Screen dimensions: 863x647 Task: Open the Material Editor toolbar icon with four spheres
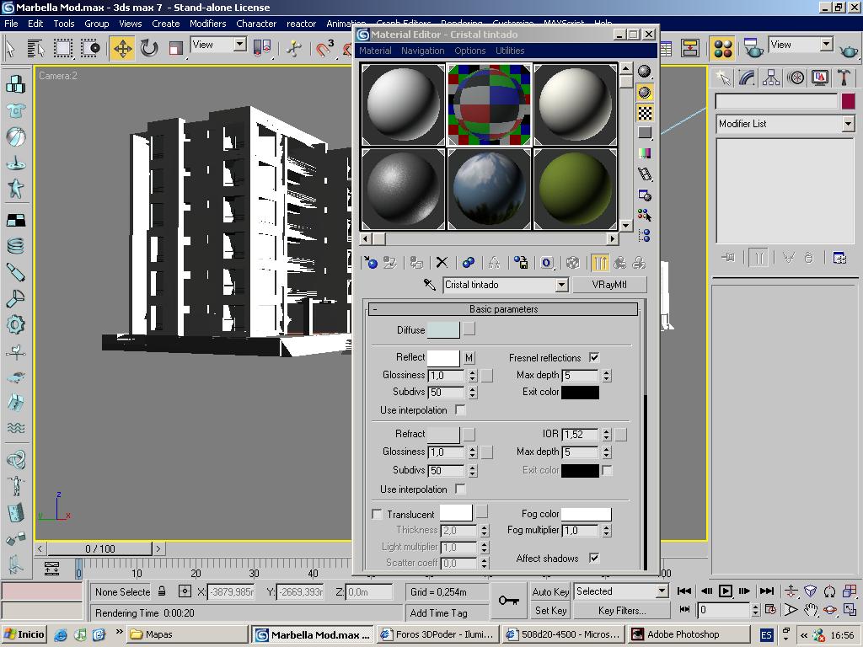click(x=722, y=48)
